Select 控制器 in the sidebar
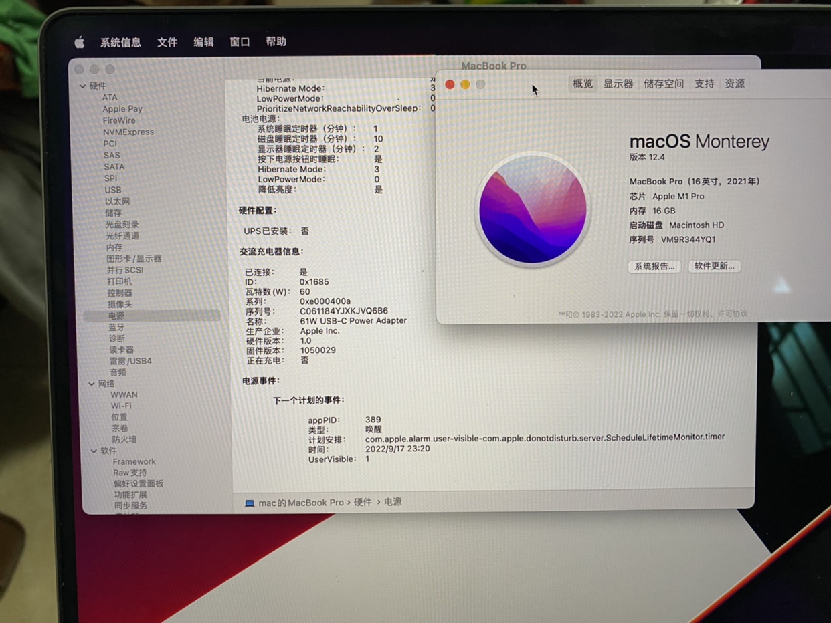Viewport: 831px width, 623px height. click(x=120, y=293)
